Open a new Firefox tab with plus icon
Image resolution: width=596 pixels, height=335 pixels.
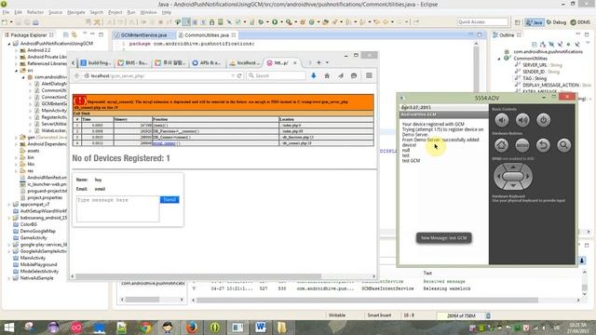click(318, 62)
